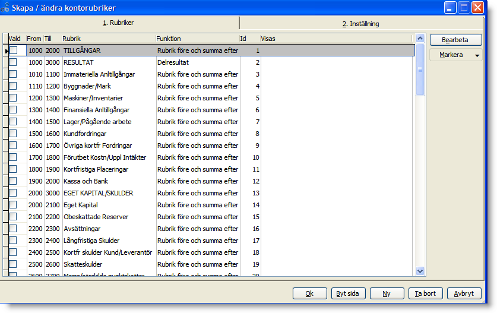
Task: Enable checkbox for Lager/Pågående arbete
Action: pyautogui.click(x=13, y=121)
